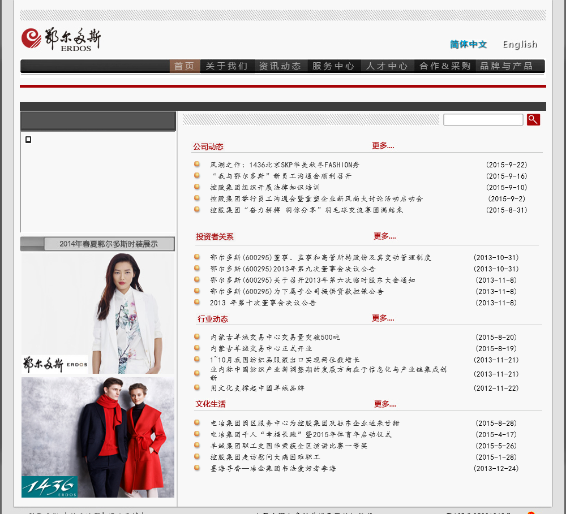Switch language to 简体中文
The height and width of the screenshot is (514, 566).
coord(468,44)
